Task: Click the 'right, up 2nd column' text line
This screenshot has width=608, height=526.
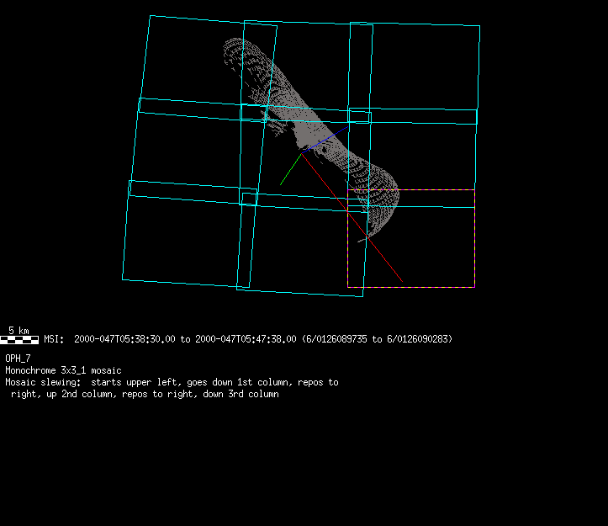Action: [x=145, y=394]
